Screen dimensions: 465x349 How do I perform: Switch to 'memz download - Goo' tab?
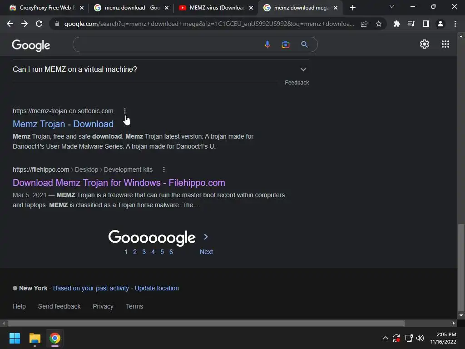(130, 8)
